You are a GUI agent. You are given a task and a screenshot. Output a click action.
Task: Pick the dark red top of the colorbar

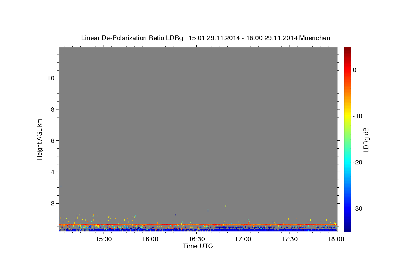pyautogui.click(x=347, y=50)
